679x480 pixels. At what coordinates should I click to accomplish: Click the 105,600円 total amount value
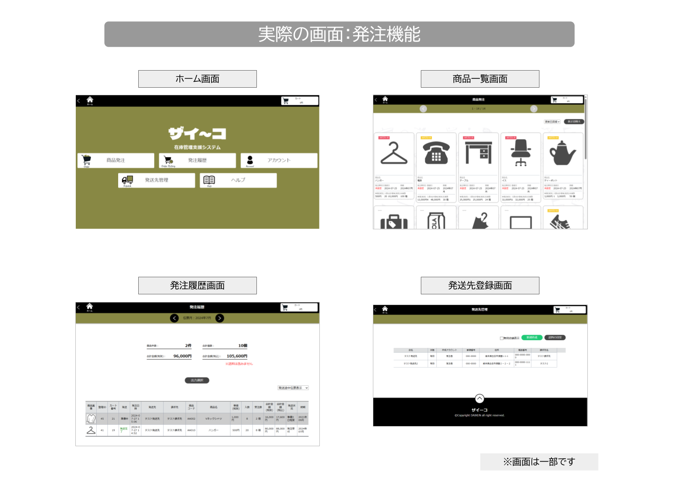237,356
